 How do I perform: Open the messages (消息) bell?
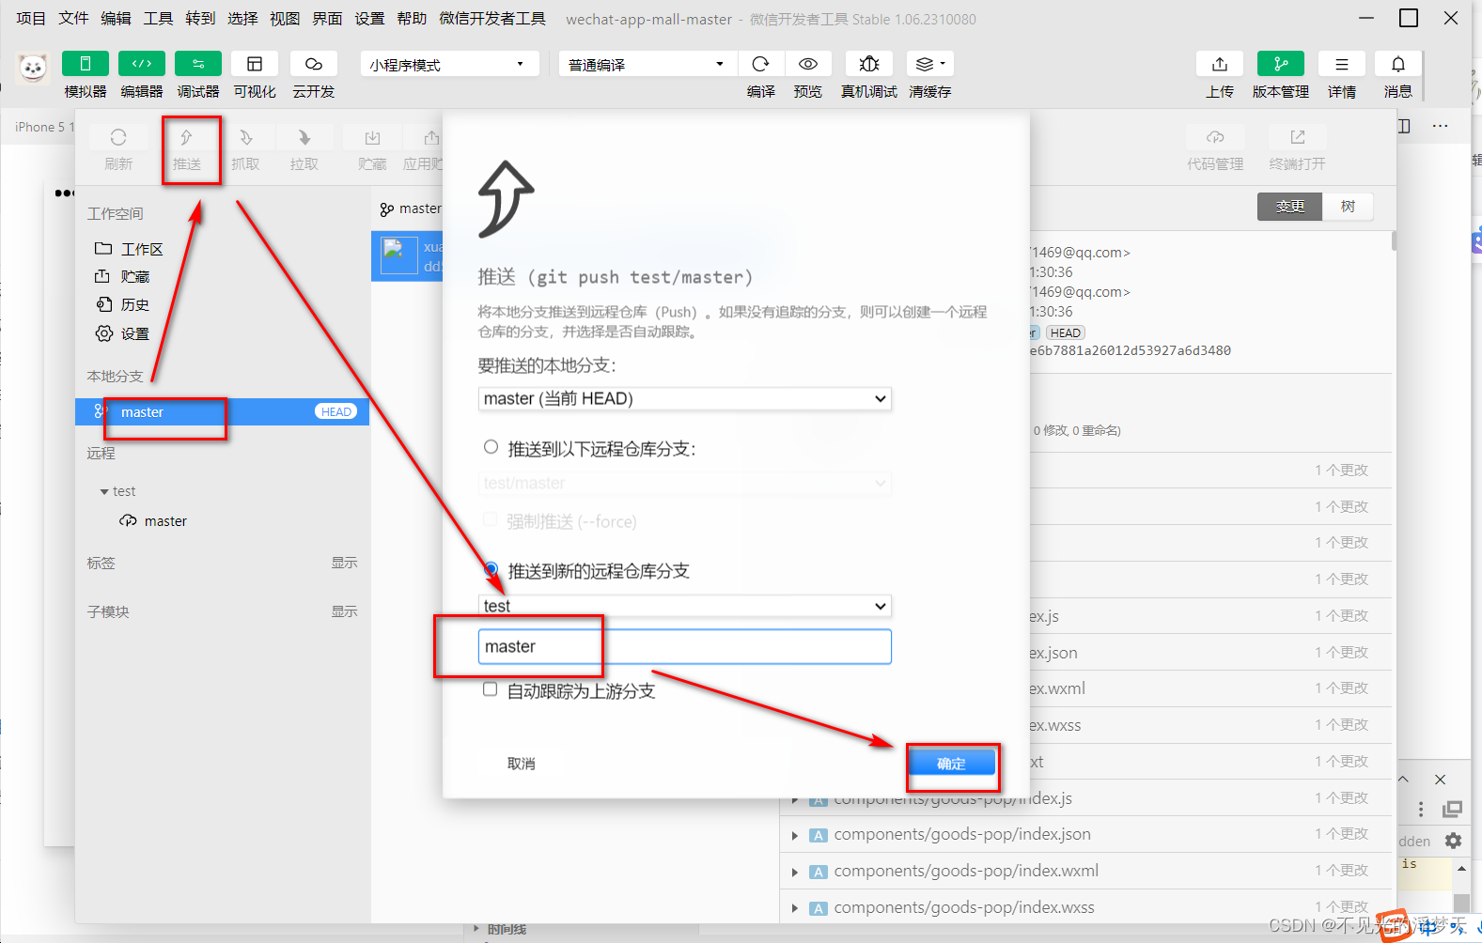(1398, 63)
